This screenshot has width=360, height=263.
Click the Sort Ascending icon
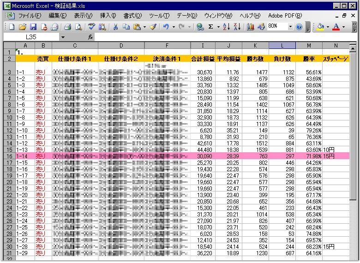point(226,27)
